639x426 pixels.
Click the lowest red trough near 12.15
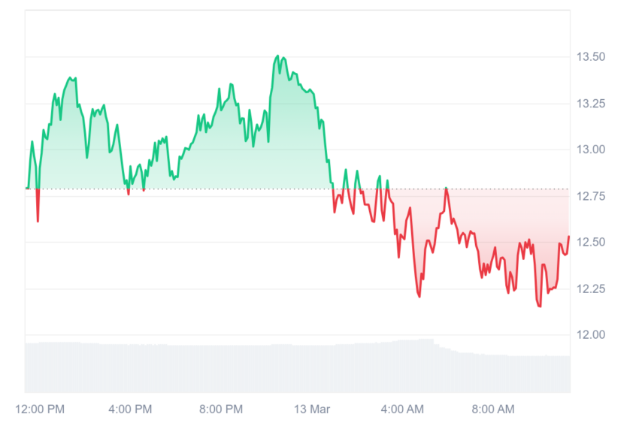click(540, 306)
